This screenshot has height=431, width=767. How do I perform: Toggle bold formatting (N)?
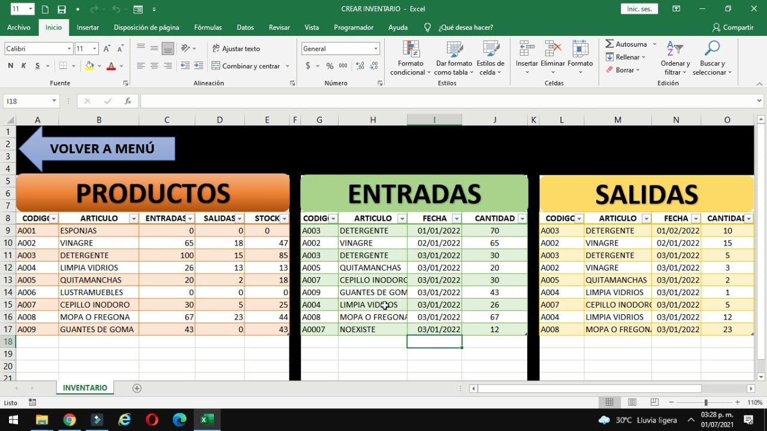coord(10,66)
